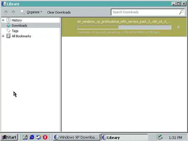Launch Opera from quick launch
This screenshot has height=141, width=188.
tap(45, 137)
